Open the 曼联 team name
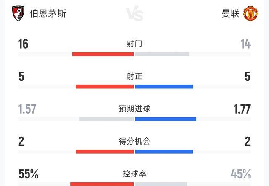This screenshot has width=269, height=186. [230, 13]
